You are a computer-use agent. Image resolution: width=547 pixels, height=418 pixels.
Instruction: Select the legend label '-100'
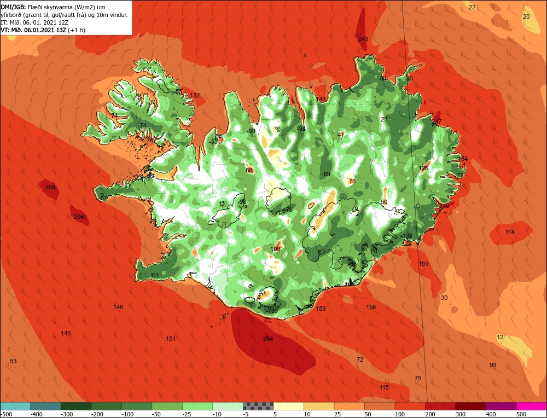(127, 414)
